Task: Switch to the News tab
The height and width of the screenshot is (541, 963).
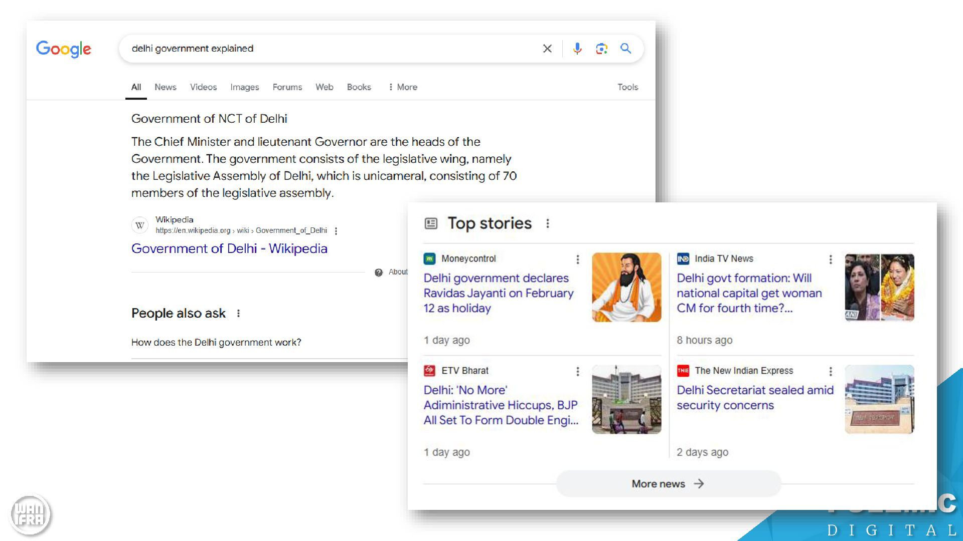Action: (x=165, y=87)
